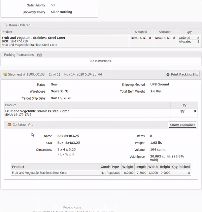Click the Show Container button
202x212 pixels.
pos(182,125)
